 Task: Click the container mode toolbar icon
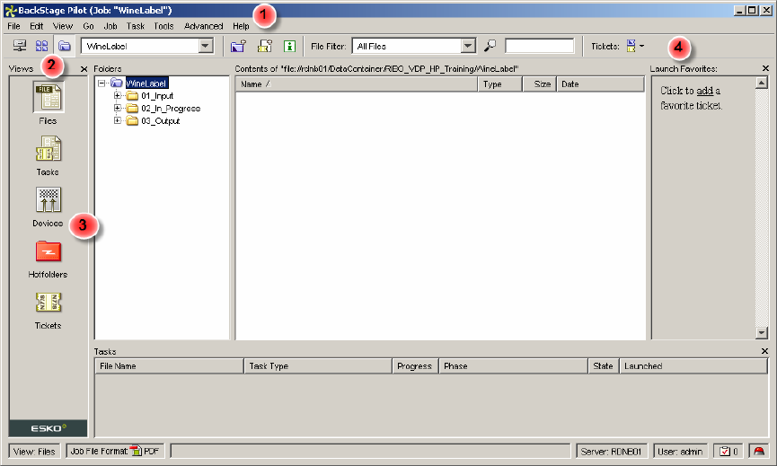[20, 46]
